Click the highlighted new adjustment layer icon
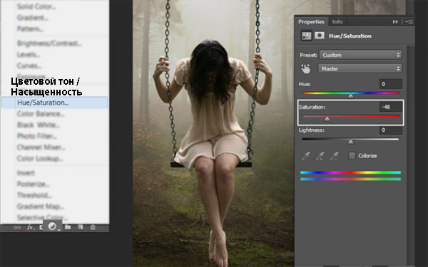The width and height of the screenshot is (428, 267). tap(52, 226)
